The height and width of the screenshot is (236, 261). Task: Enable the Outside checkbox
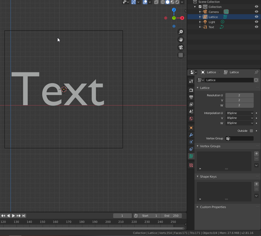click(x=251, y=131)
